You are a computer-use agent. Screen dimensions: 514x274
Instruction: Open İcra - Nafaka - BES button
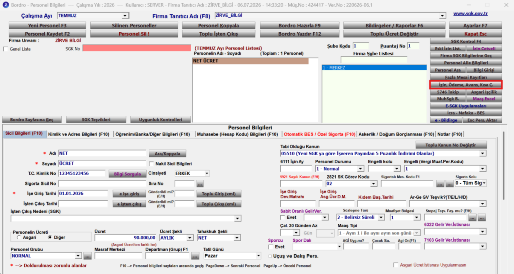tap(466, 113)
